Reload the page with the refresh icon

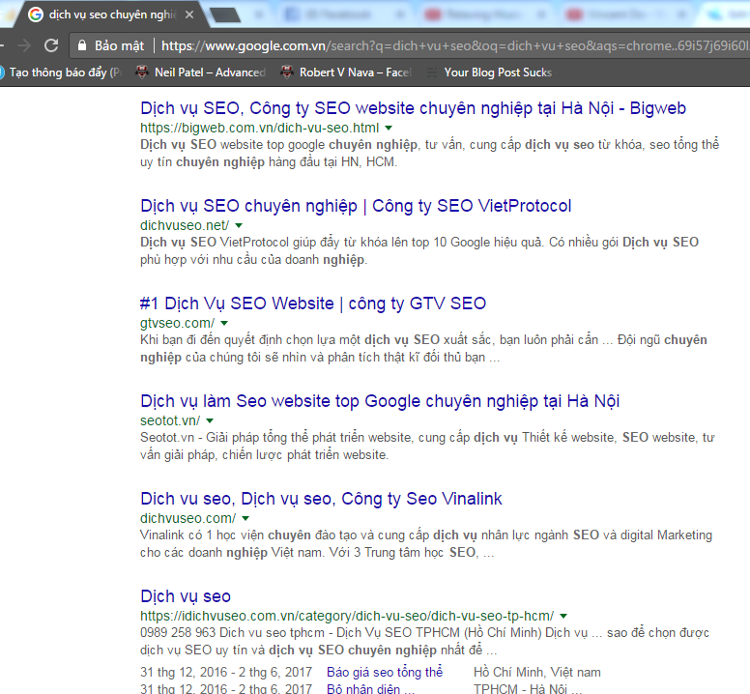click(51, 46)
